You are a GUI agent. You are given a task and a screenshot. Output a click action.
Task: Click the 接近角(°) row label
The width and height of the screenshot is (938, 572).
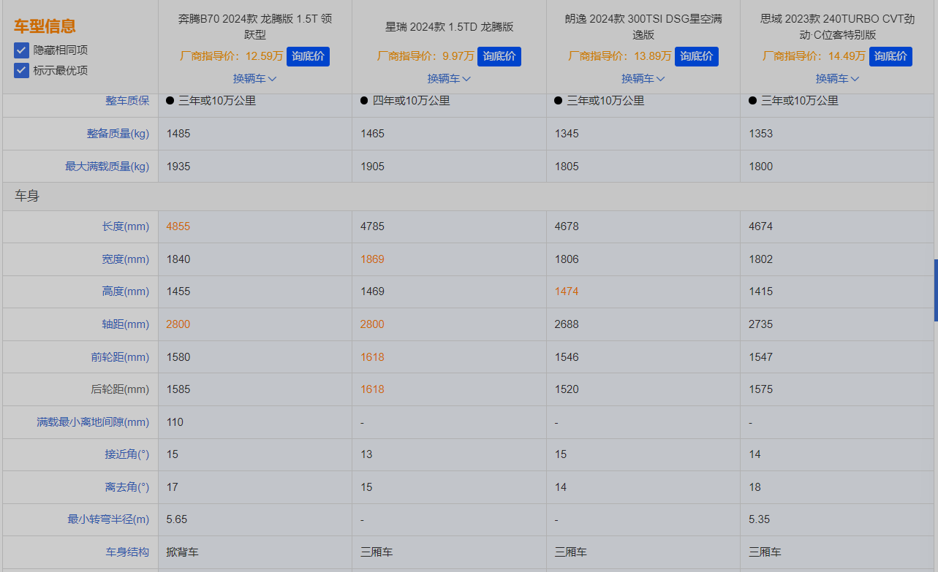pos(126,454)
